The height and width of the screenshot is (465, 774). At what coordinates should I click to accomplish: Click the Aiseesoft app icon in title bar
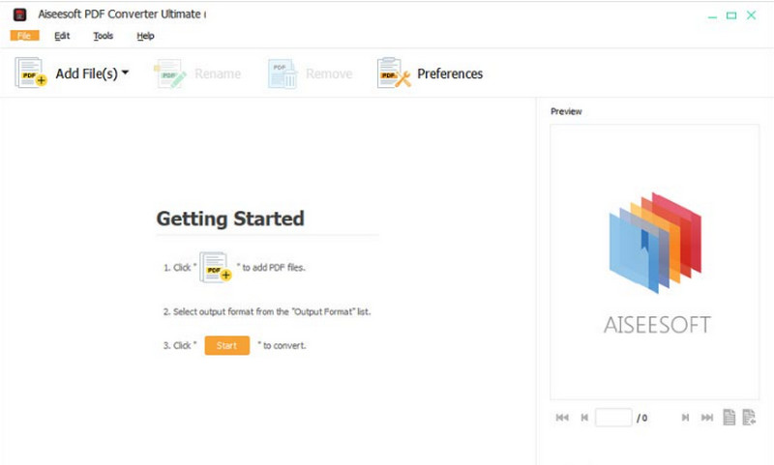coord(19,15)
